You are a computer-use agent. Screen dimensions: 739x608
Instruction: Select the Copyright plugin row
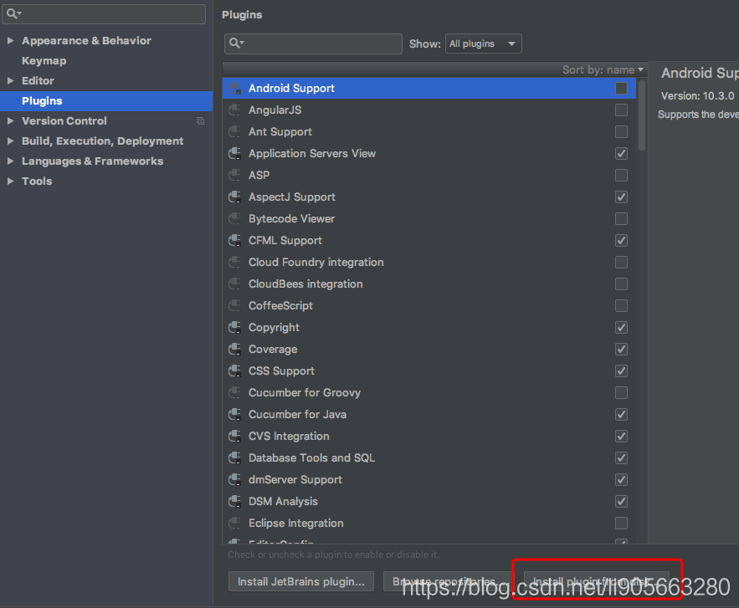pos(429,327)
